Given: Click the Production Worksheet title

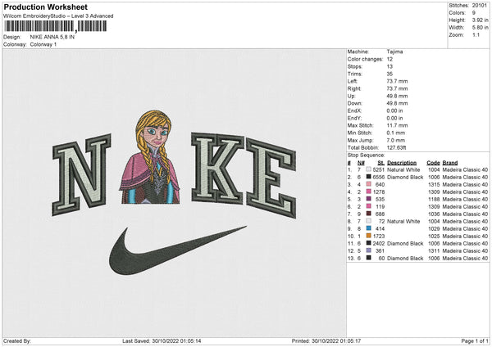Looking at the screenshot, I should click(x=45, y=7).
